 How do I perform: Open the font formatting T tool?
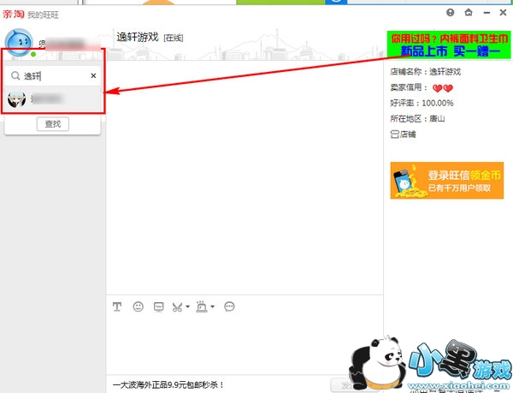pyautogui.click(x=117, y=307)
